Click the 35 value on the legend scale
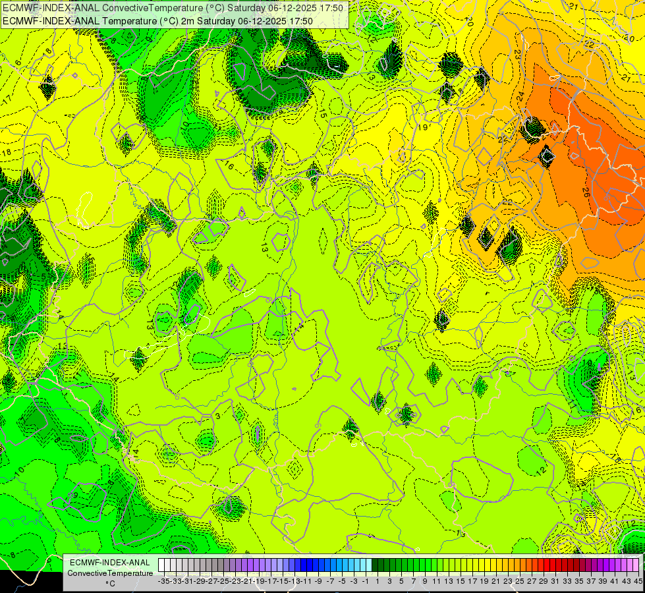645x593 pixels. click(579, 581)
